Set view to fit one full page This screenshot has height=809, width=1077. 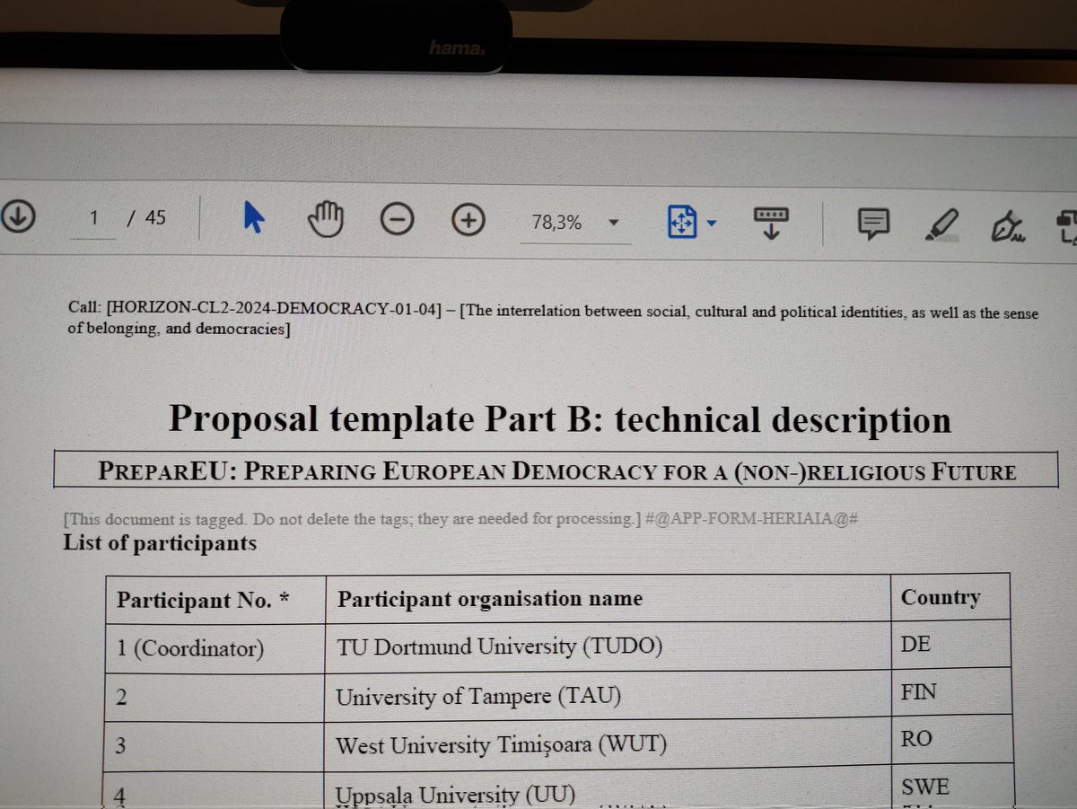pos(681,221)
